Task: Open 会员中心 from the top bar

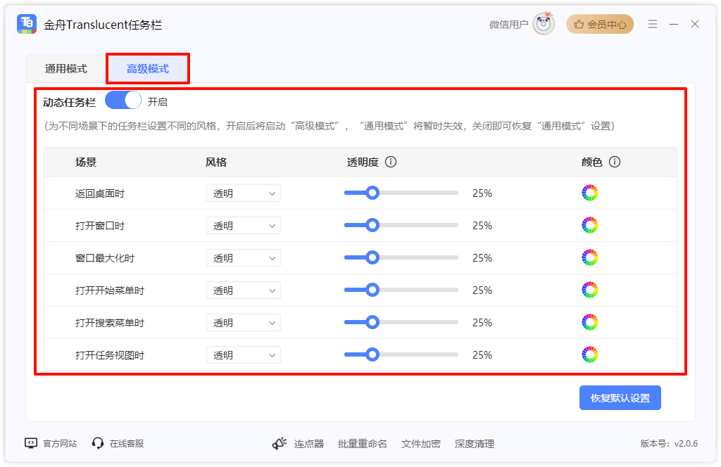Action: [x=600, y=23]
